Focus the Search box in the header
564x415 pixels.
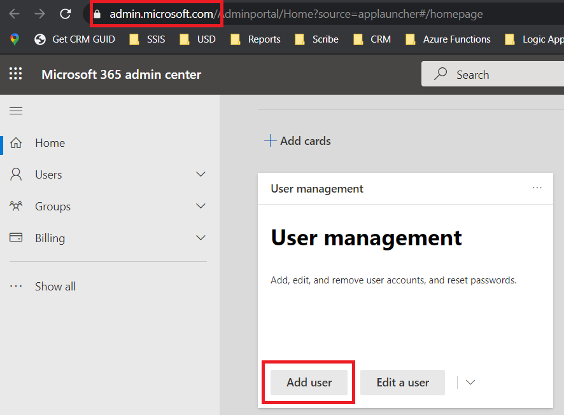(x=493, y=74)
